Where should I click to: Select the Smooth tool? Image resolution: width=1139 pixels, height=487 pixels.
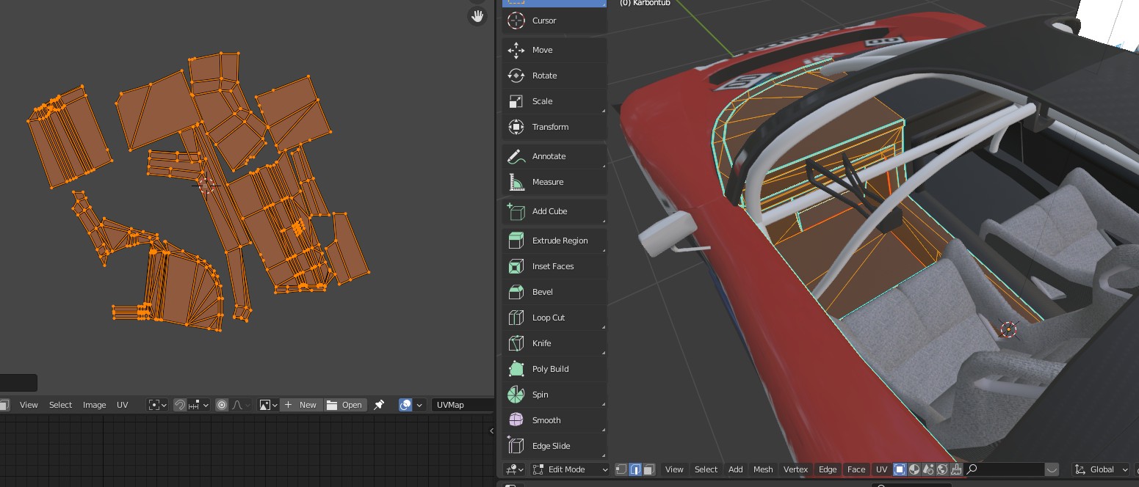[x=554, y=420]
